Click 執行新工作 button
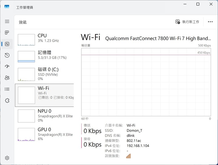 click(187, 22)
